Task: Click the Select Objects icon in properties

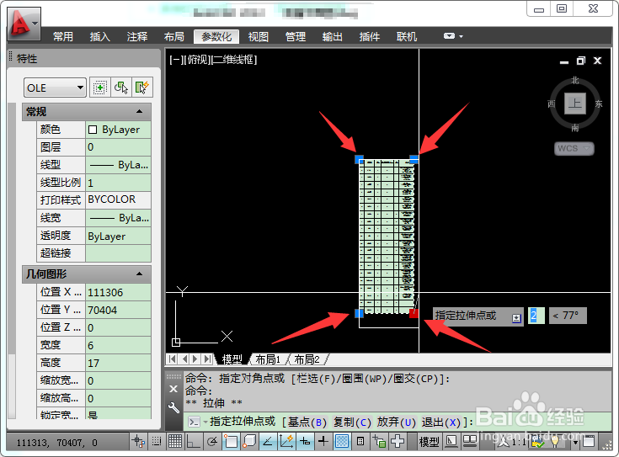Action: [x=121, y=88]
